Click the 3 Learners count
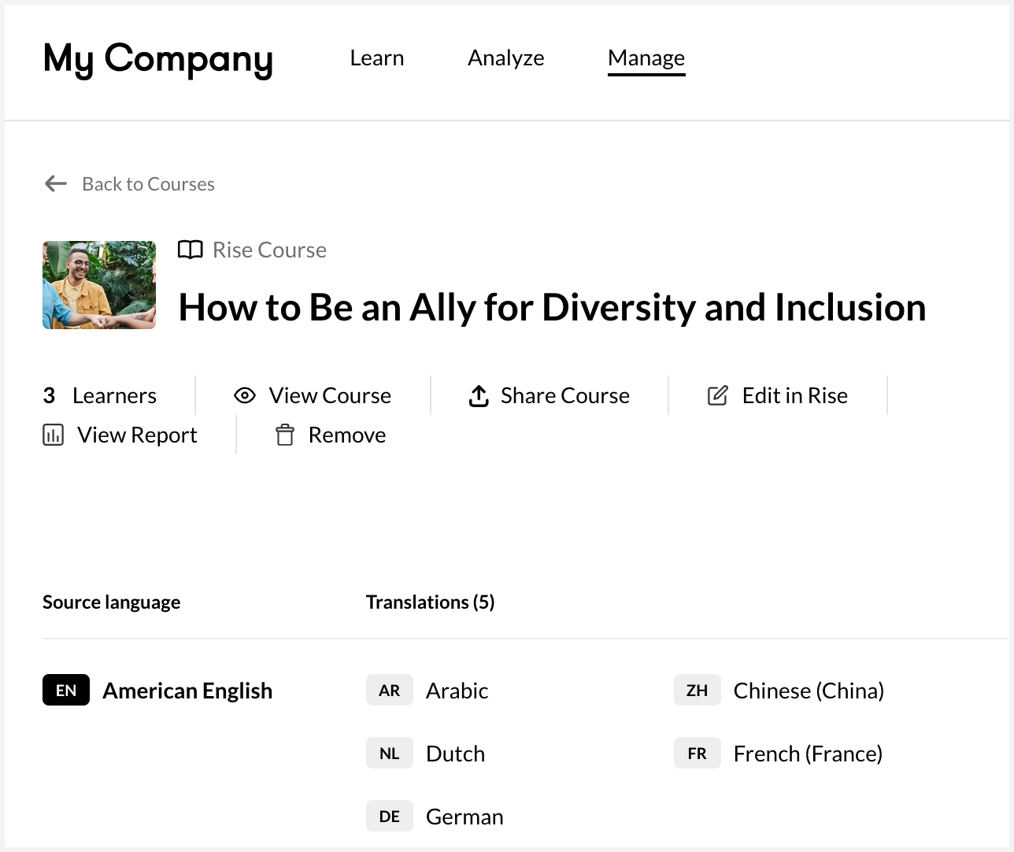1014x852 pixels. pyautogui.click(x=99, y=395)
